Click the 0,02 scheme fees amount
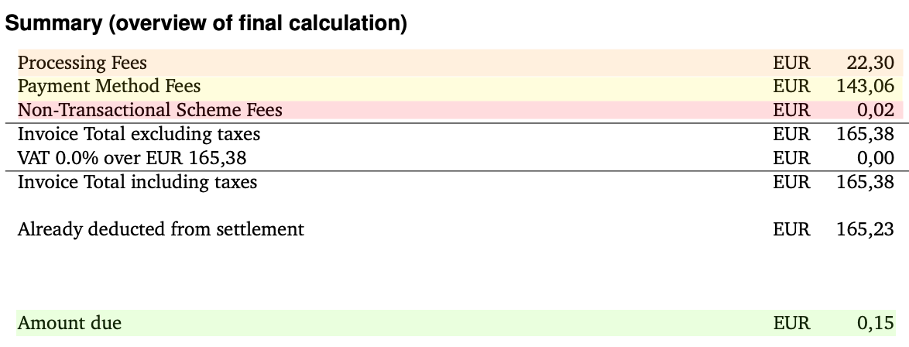Image resolution: width=909 pixels, height=347 pixels. tap(876, 110)
